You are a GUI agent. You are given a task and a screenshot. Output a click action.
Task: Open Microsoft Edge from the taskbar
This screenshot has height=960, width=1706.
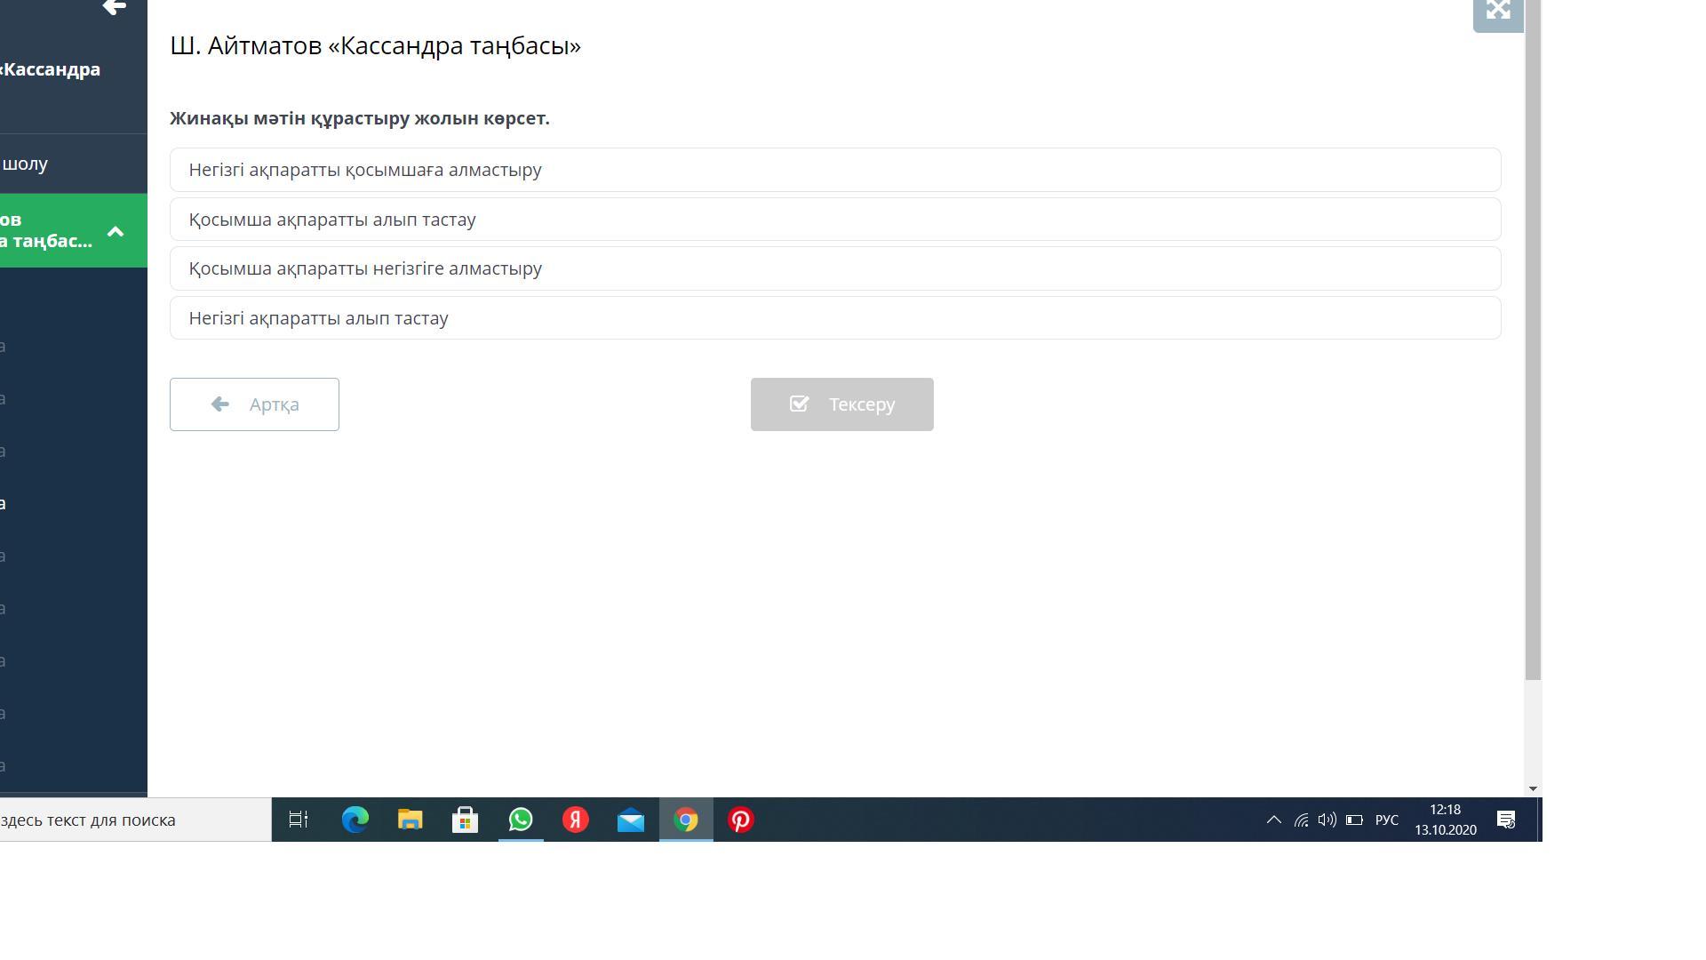(x=355, y=820)
